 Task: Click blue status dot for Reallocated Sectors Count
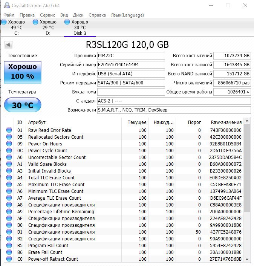click(9, 137)
